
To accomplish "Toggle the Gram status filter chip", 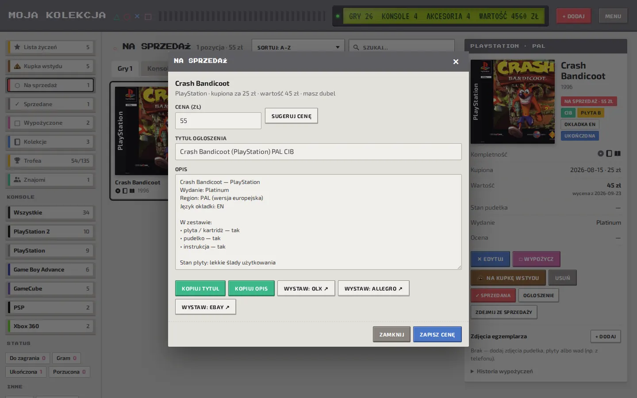I will pyautogui.click(x=66, y=358).
